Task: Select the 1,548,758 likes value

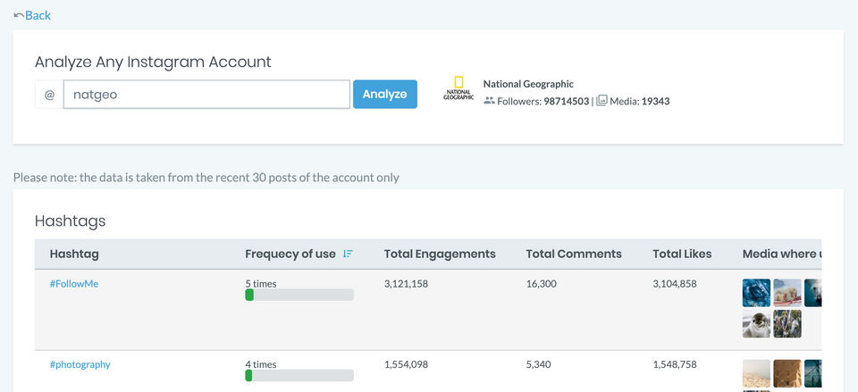Action: 675,364
